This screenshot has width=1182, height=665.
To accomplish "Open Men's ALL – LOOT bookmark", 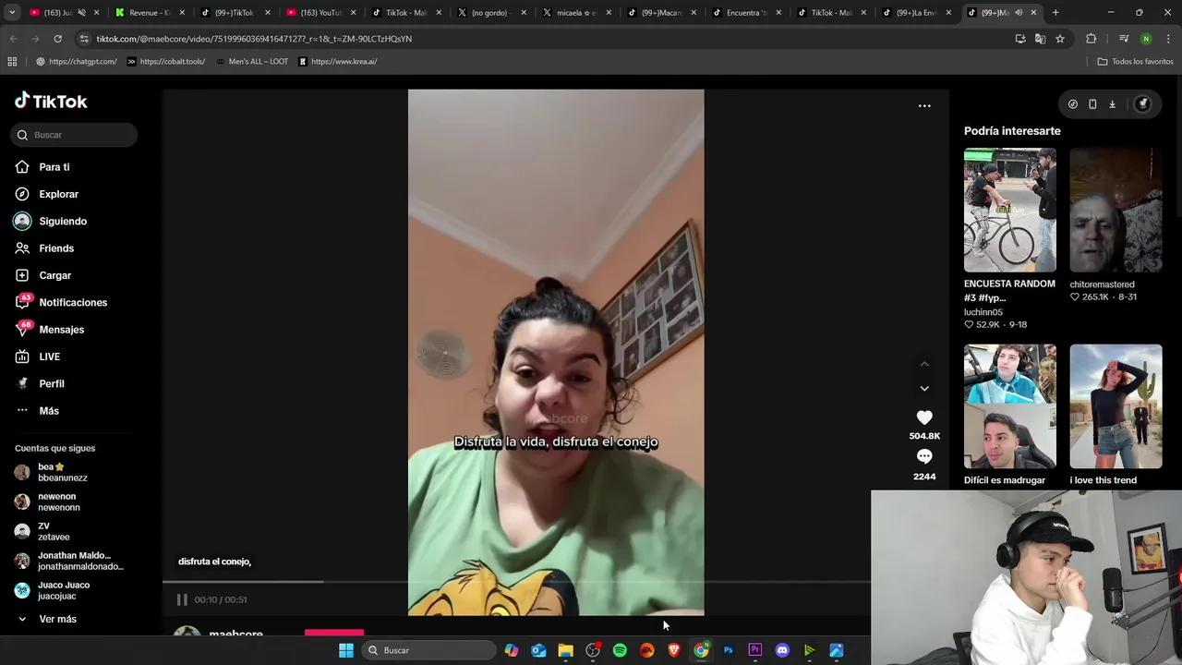I will coord(251,62).
